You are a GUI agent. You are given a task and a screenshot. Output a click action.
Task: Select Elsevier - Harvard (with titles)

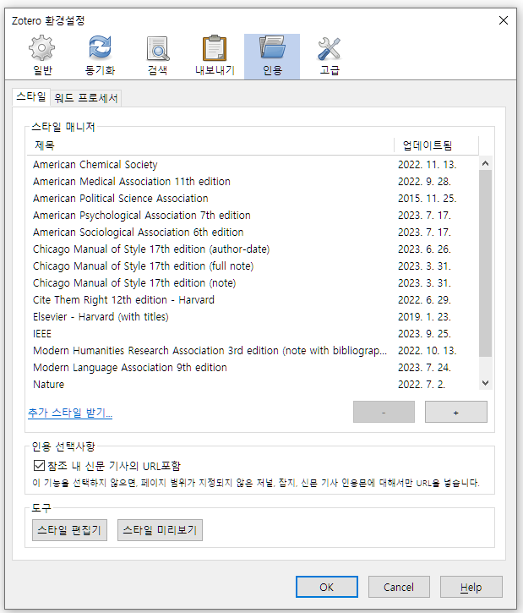pyautogui.click(x=253, y=317)
